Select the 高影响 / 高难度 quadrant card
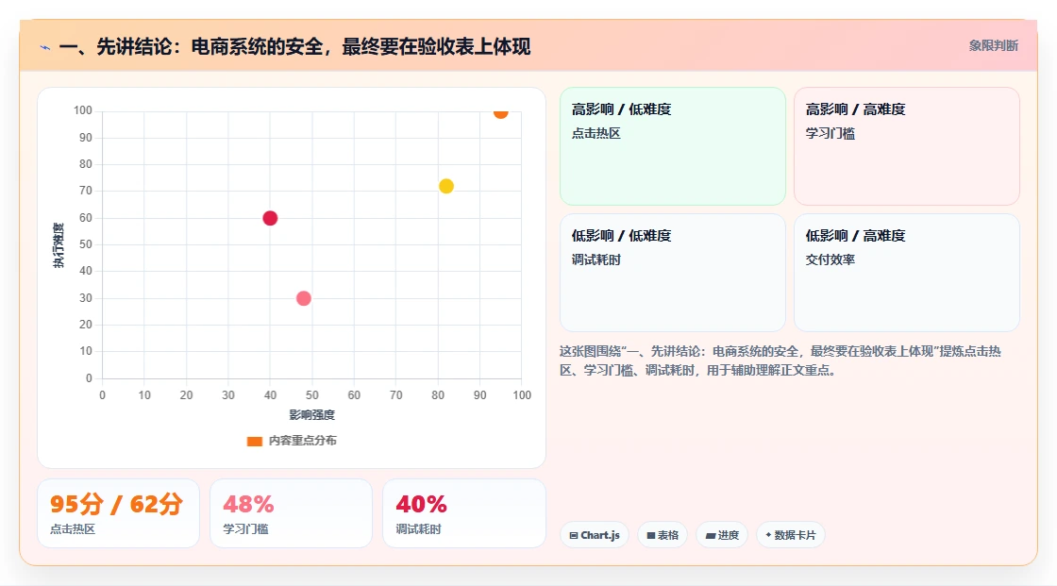Image resolution: width=1057 pixels, height=586 pixels. pos(907,145)
